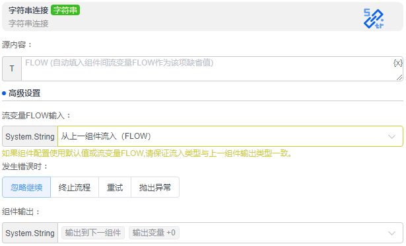The width and height of the screenshot is (406, 246).
Task: Open the 从上一组件流入 (FLOW) dropdown
Action: click(230, 136)
